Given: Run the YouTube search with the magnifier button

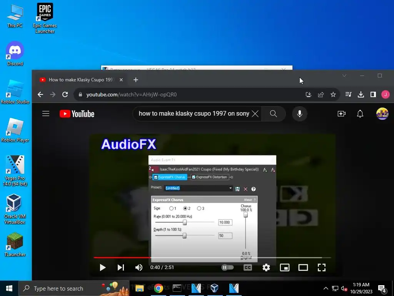Looking at the screenshot, I should click(274, 114).
